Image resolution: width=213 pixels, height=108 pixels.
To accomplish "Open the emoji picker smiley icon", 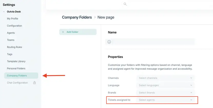I will click(x=109, y=42).
